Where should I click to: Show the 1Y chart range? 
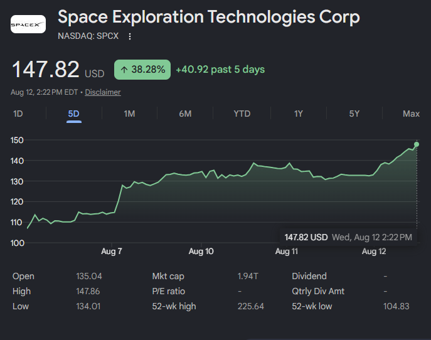299,114
